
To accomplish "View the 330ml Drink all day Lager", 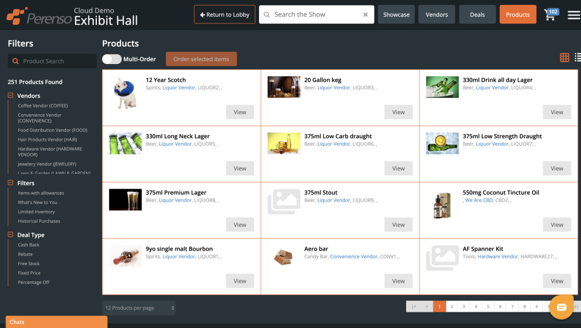I will [557, 112].
